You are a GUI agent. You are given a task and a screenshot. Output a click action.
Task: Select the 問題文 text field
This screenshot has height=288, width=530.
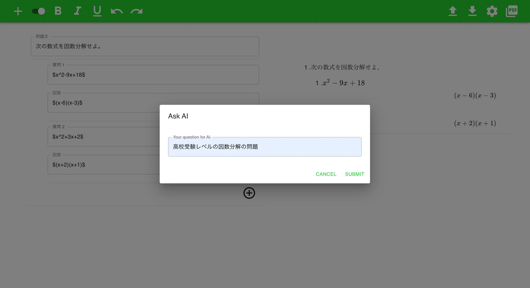[145, 46]
